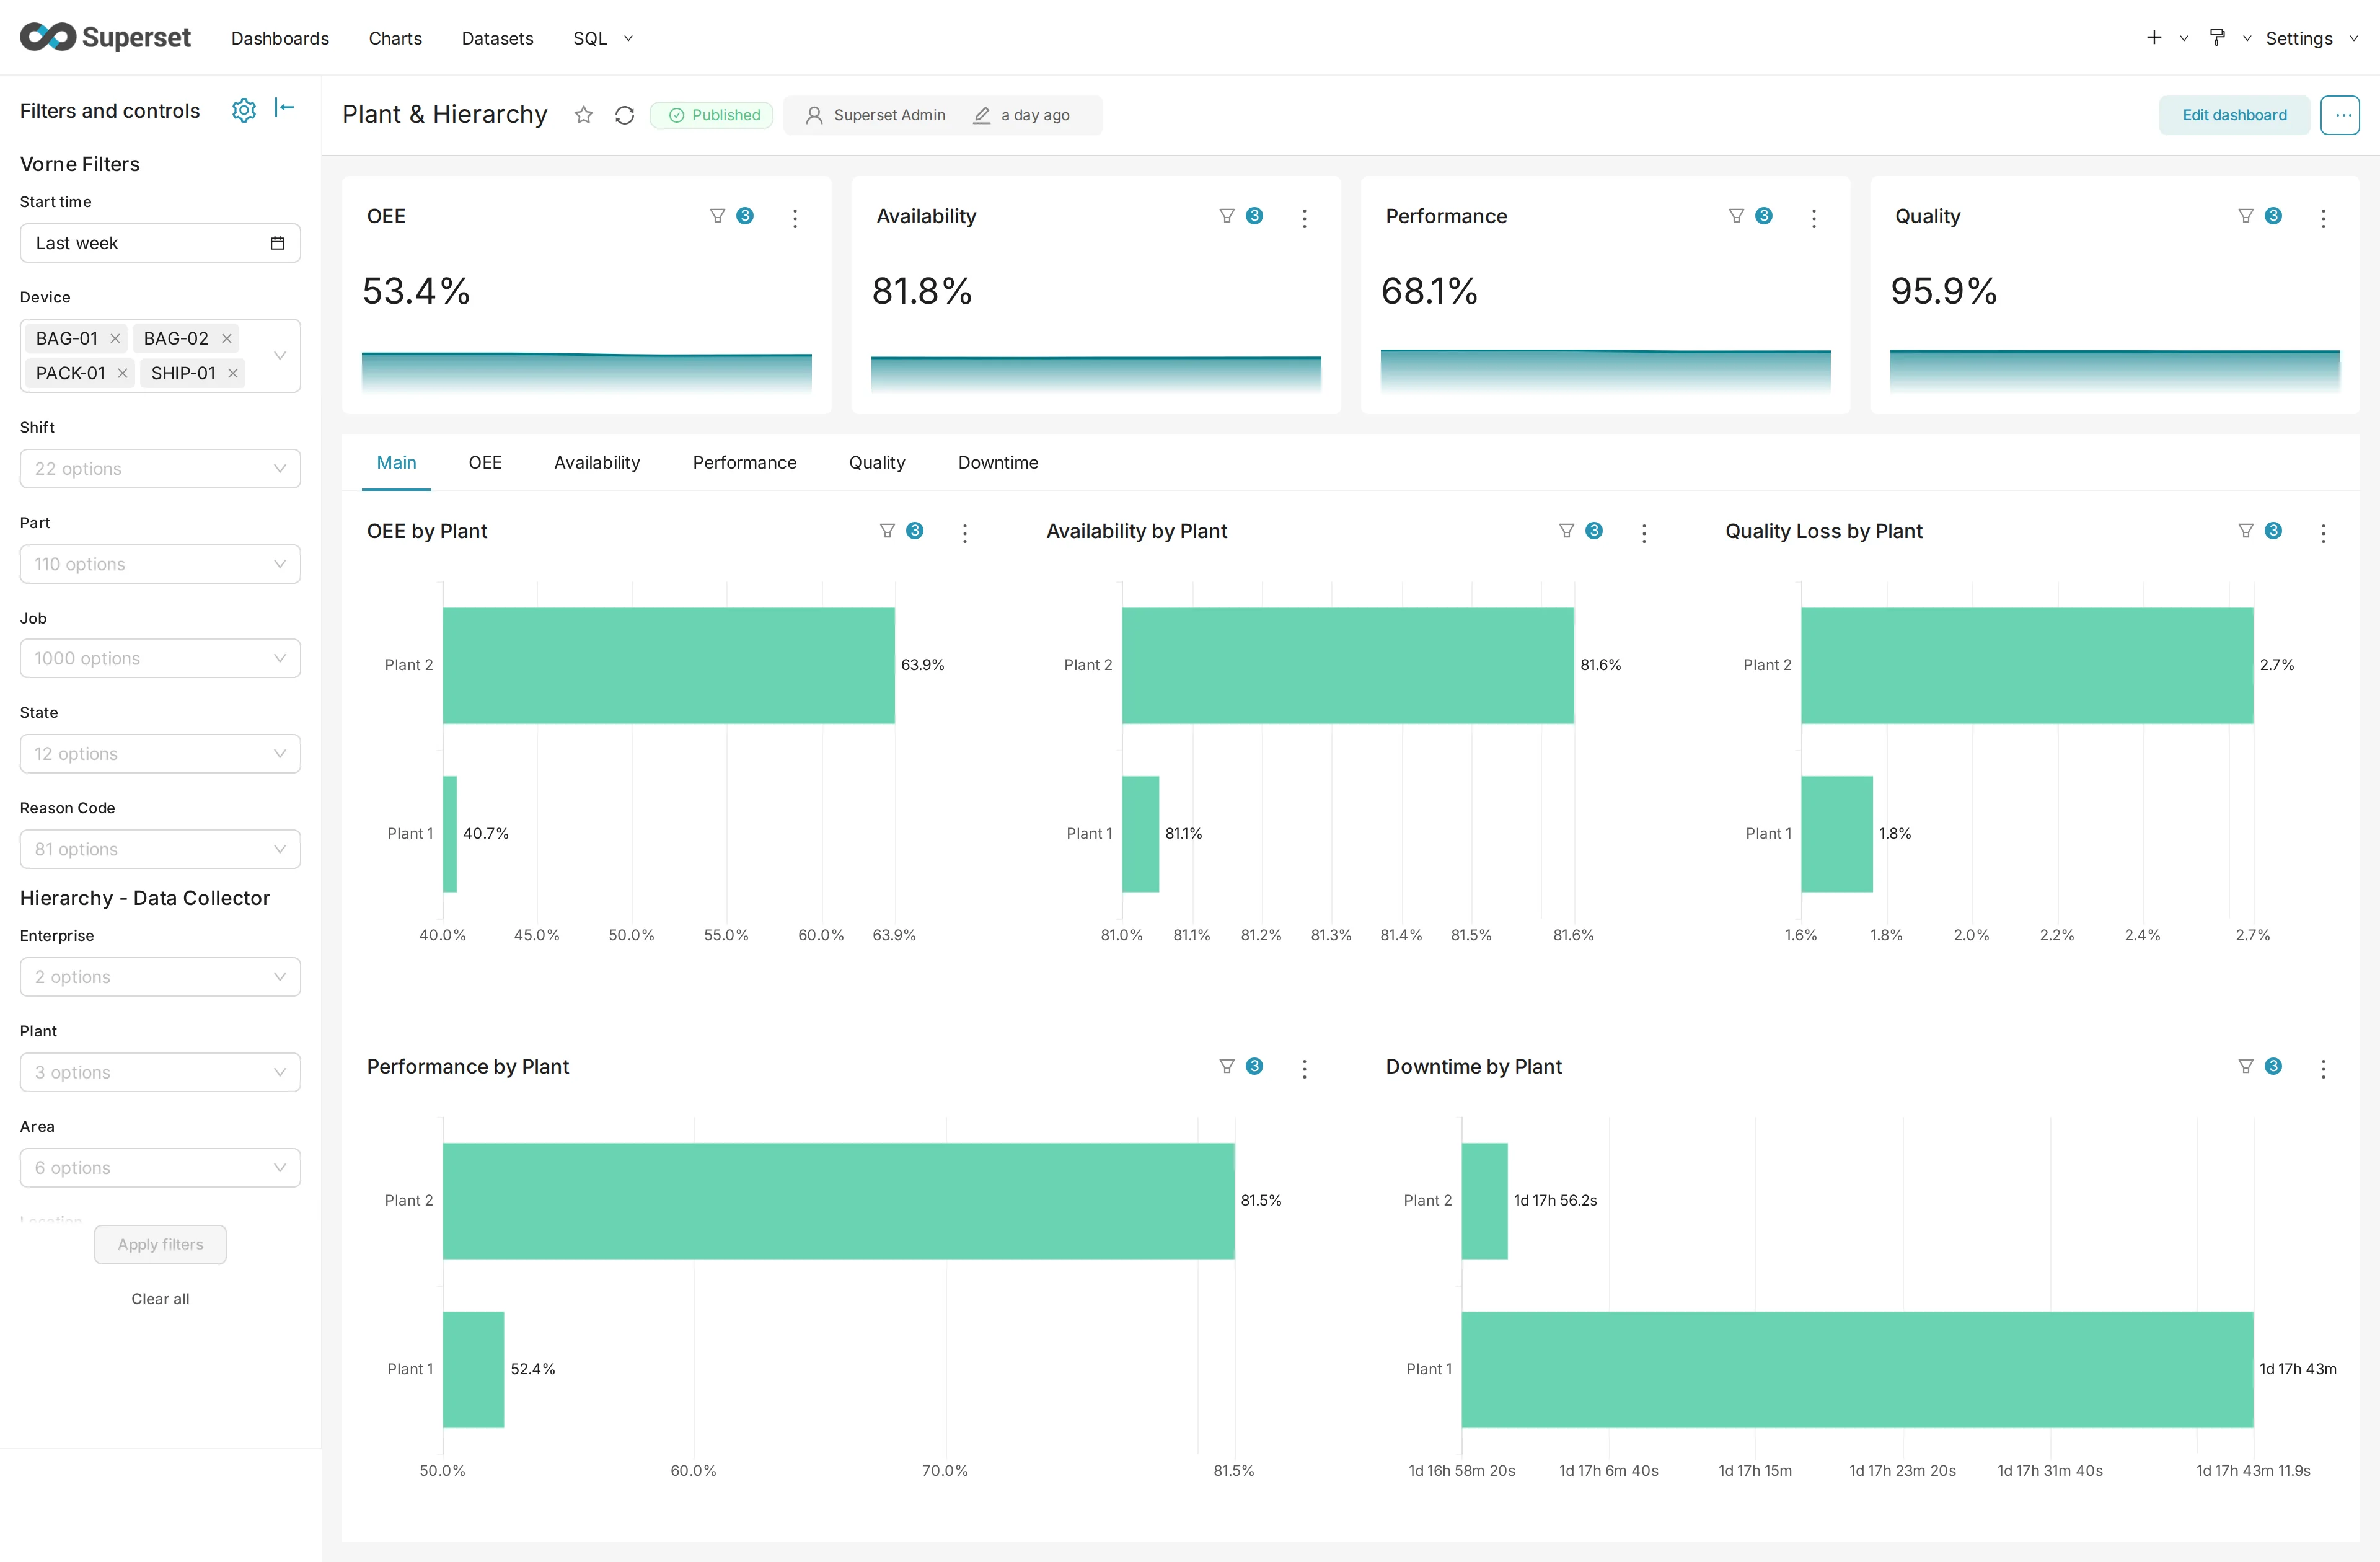Click the 53.4% OEE value
Image resolution: width=2380 pixels, height=1562 pixels.
(416, 291)
